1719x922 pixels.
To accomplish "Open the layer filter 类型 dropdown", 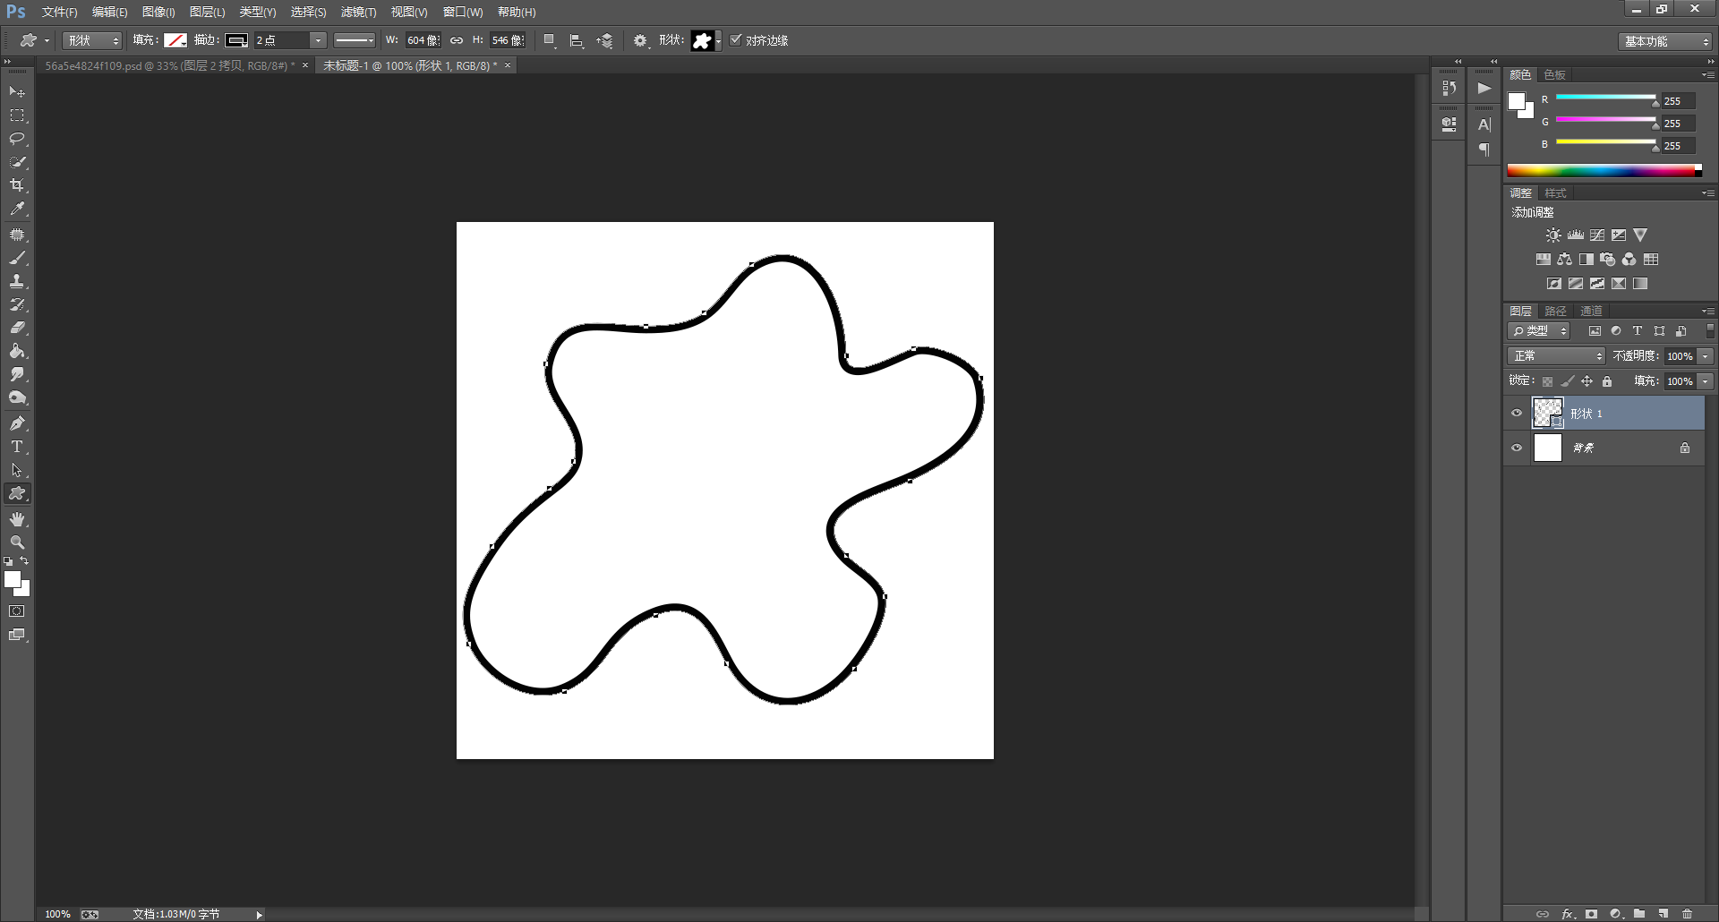I will pyautogui.click(x=1540, y=331).
